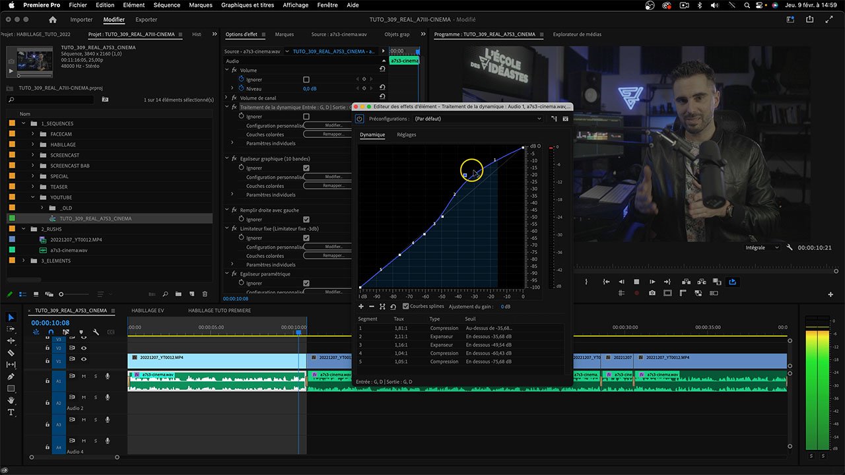Viewport: 845px width, 475px height.
Task: Pick the Pen tool
Action: [x=11, y=377]
